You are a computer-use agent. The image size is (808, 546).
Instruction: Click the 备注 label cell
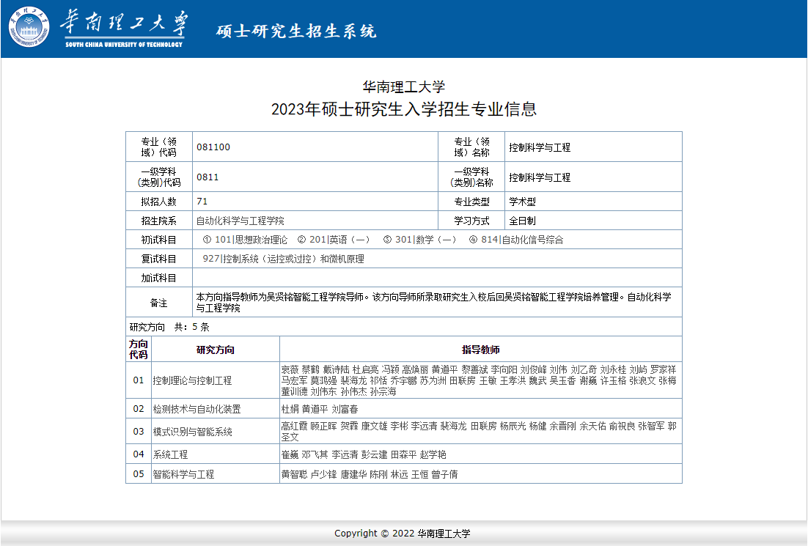[158, 303]
